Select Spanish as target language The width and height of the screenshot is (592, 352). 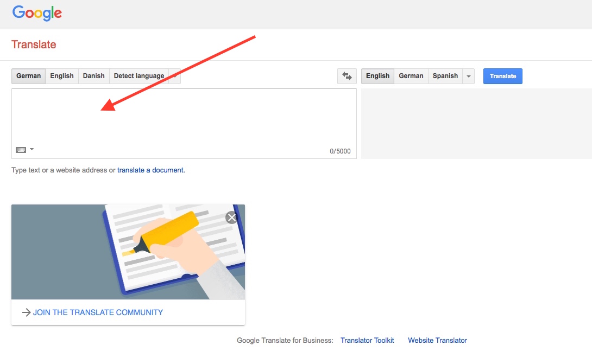[445, 76]
